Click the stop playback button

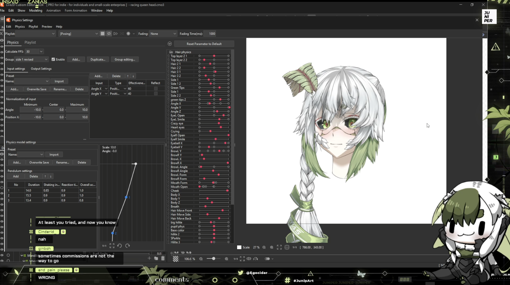(103, 34)
